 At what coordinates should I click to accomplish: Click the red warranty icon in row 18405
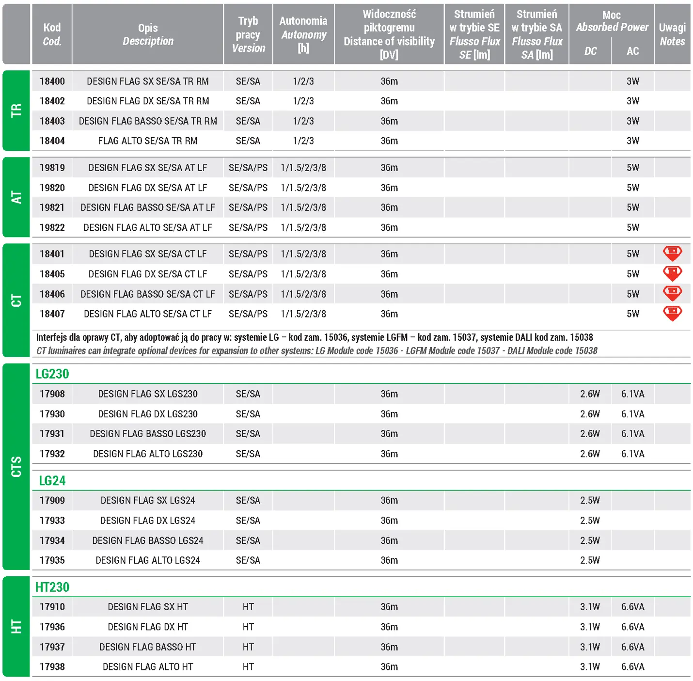[672, 273]
